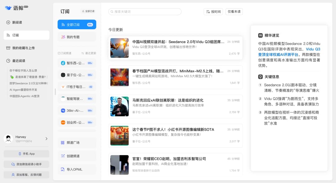Image resolution: width=336 pixels, height=183 pixels.
Task: Click the 搜索关键词 search field
Action: (x=145, y=12)
